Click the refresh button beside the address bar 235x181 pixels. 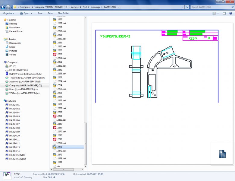click(187, 7)
